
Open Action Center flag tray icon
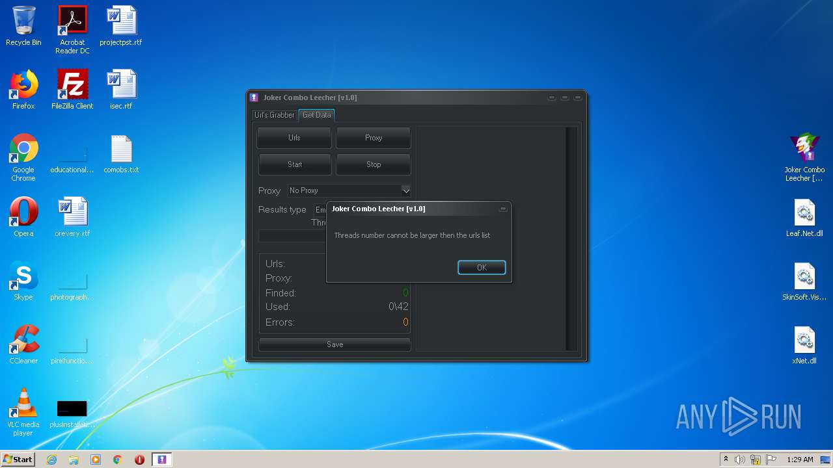point(771,460)
